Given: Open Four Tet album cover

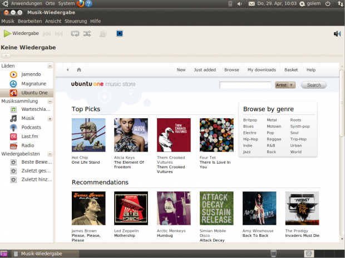Looking at the screenshot, I should [216, 135].
